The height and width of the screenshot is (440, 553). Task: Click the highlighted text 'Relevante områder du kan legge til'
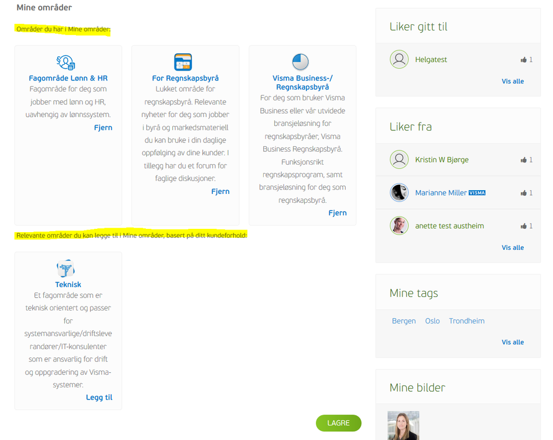[x=67, y=236]
